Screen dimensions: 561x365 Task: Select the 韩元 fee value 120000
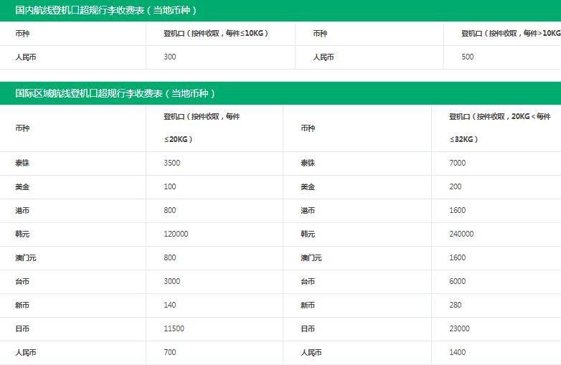tap(176, 234)
